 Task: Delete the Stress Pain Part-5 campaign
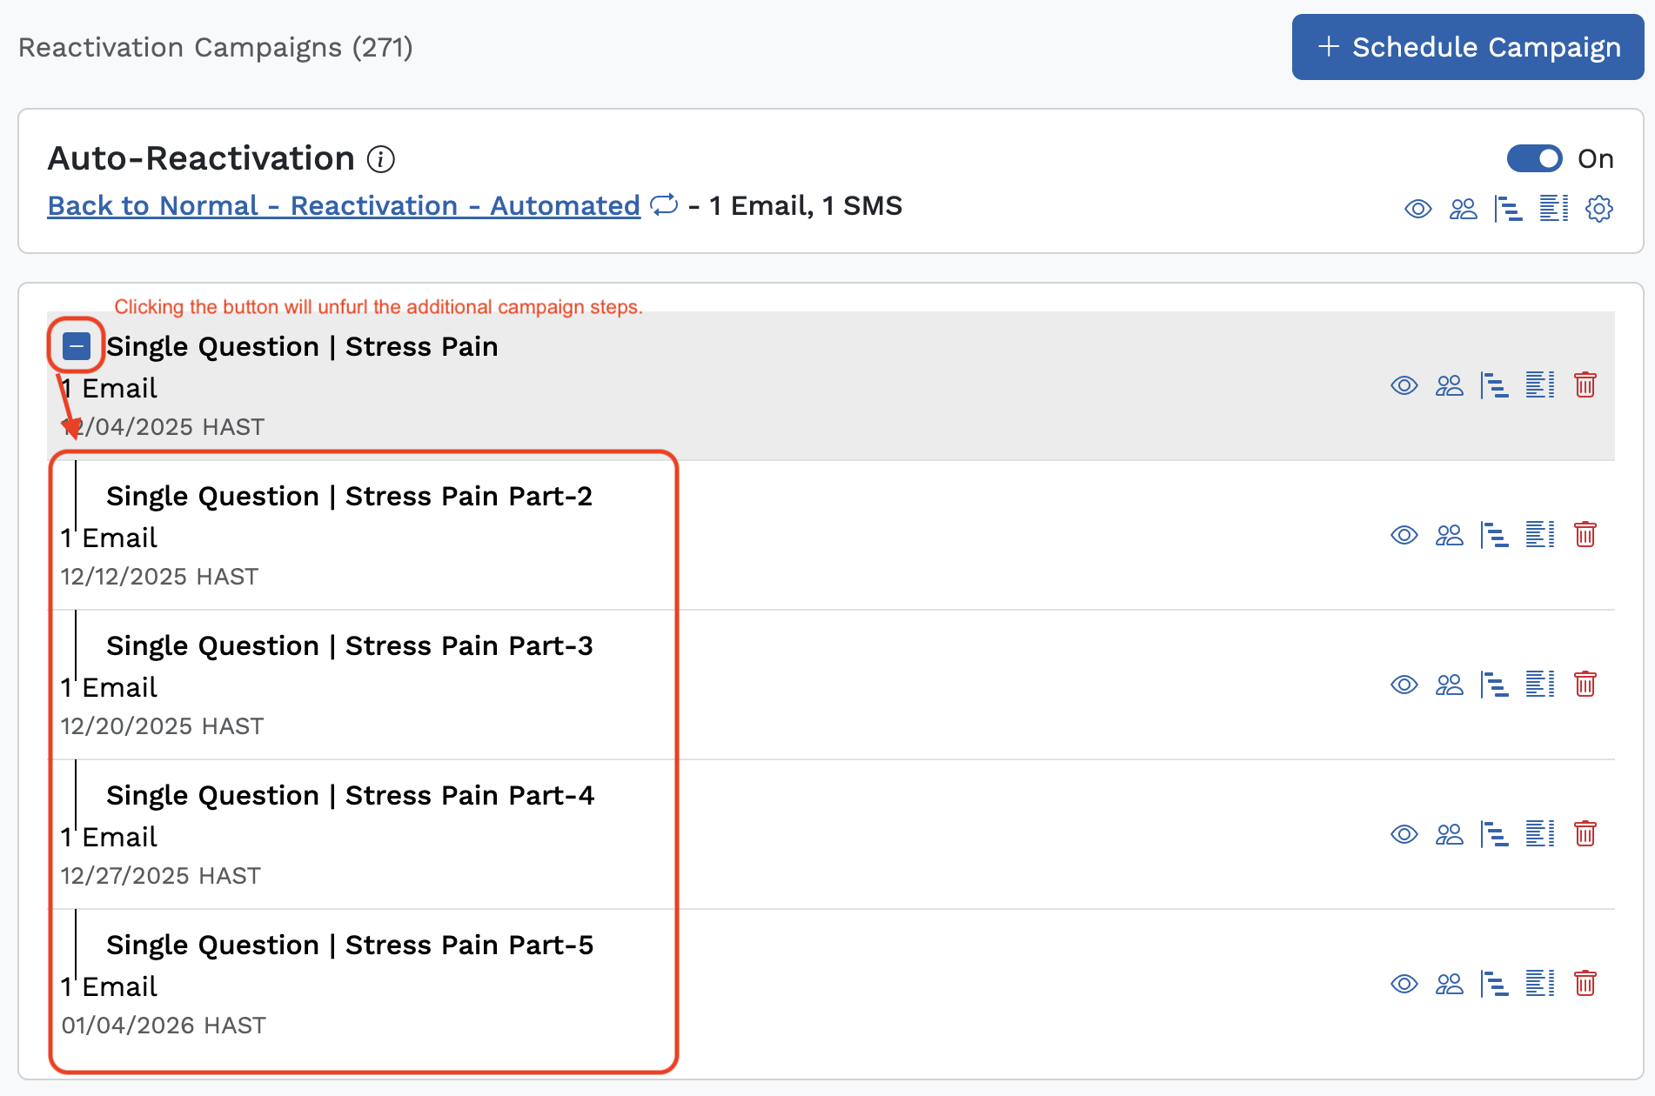[1585, 984]
